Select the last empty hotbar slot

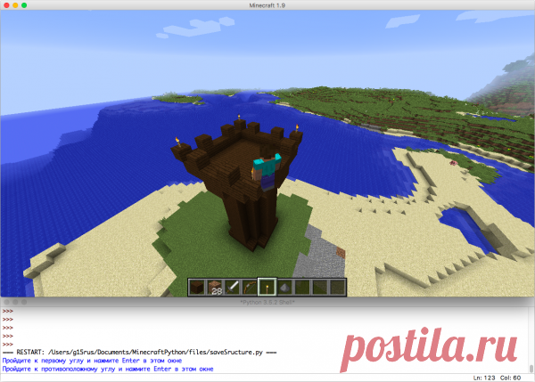(337, 288)
